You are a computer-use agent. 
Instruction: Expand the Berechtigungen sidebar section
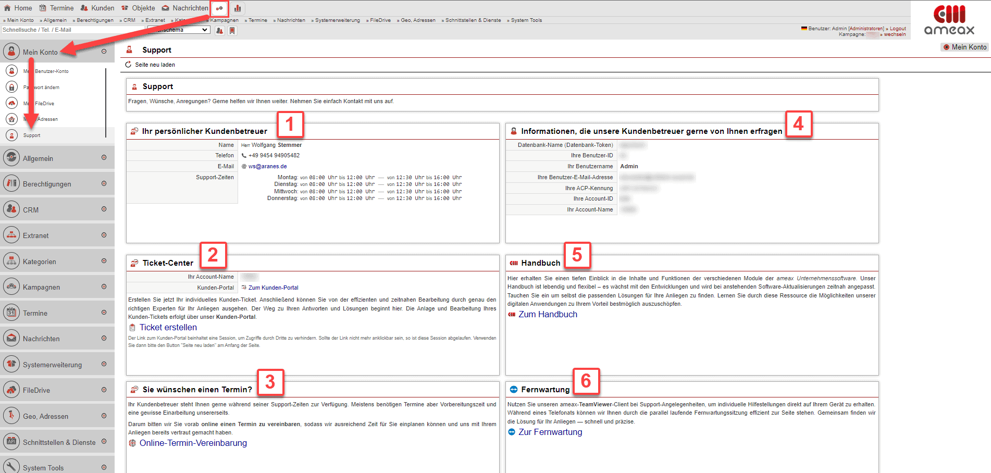[104, 183]
